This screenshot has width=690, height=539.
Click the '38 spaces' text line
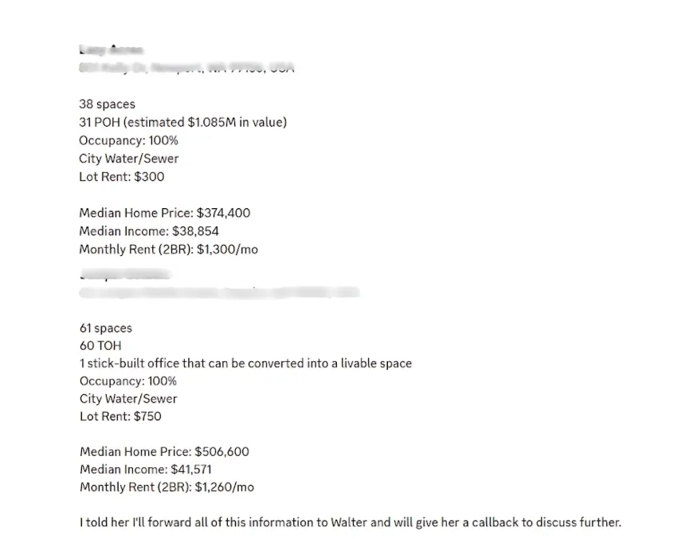click(107, 104)
